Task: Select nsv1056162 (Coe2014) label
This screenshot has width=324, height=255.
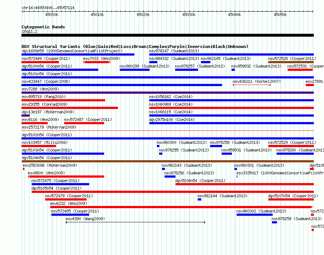Action: (x=171, y=97)
